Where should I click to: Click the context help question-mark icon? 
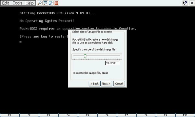(x=185, y=3)
